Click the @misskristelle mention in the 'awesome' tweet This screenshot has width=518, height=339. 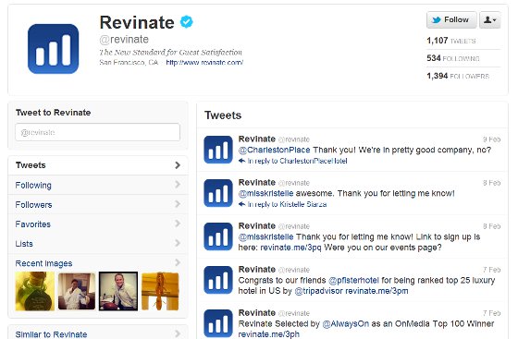pos(266,193)
